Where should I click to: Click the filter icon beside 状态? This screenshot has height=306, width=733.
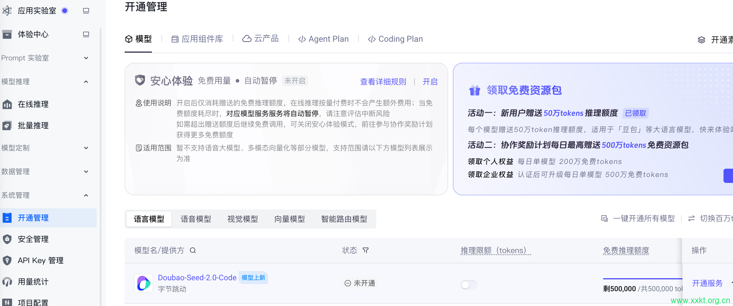pos(366,250)
